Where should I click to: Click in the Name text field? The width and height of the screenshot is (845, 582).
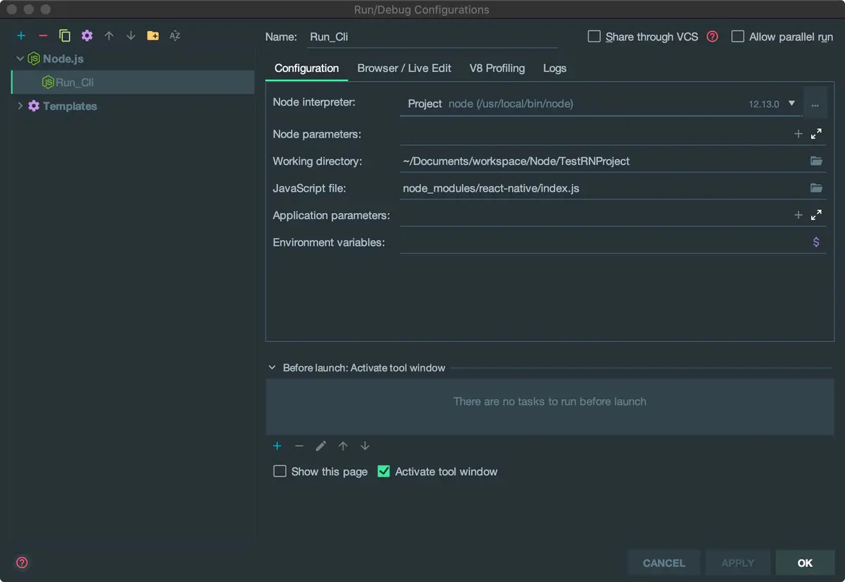pyautogui.click(x=432, y=37)
